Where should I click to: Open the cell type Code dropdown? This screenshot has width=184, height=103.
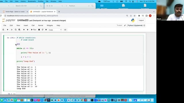pos(55,30)
